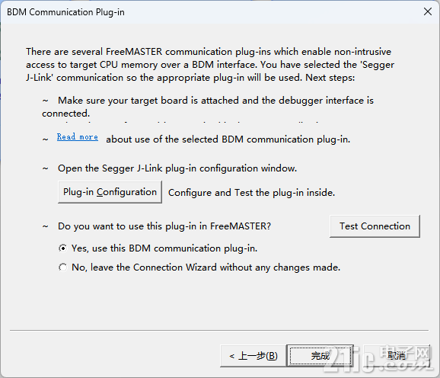Cancel the wizard with the 取消 button
The image size is (440, 378).
pyautogui.click(x=397, y=356)
